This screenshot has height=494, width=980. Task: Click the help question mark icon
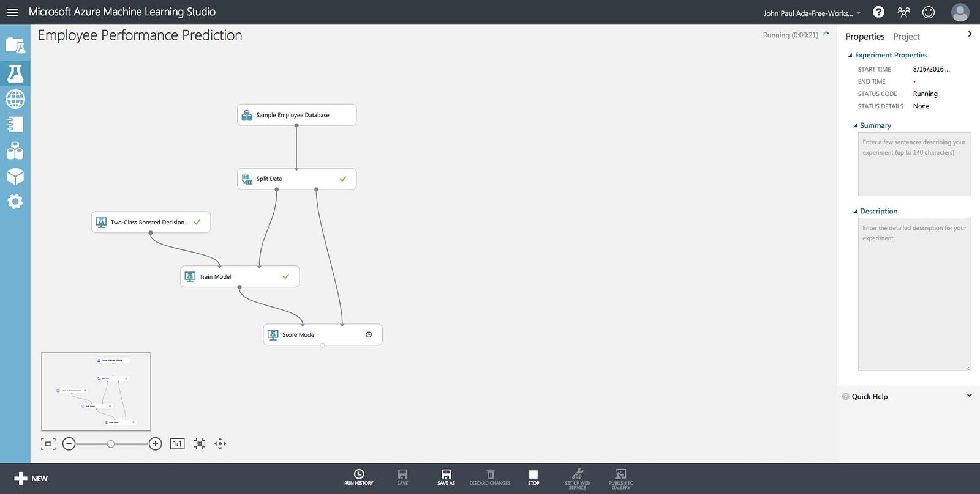(878, 12)
